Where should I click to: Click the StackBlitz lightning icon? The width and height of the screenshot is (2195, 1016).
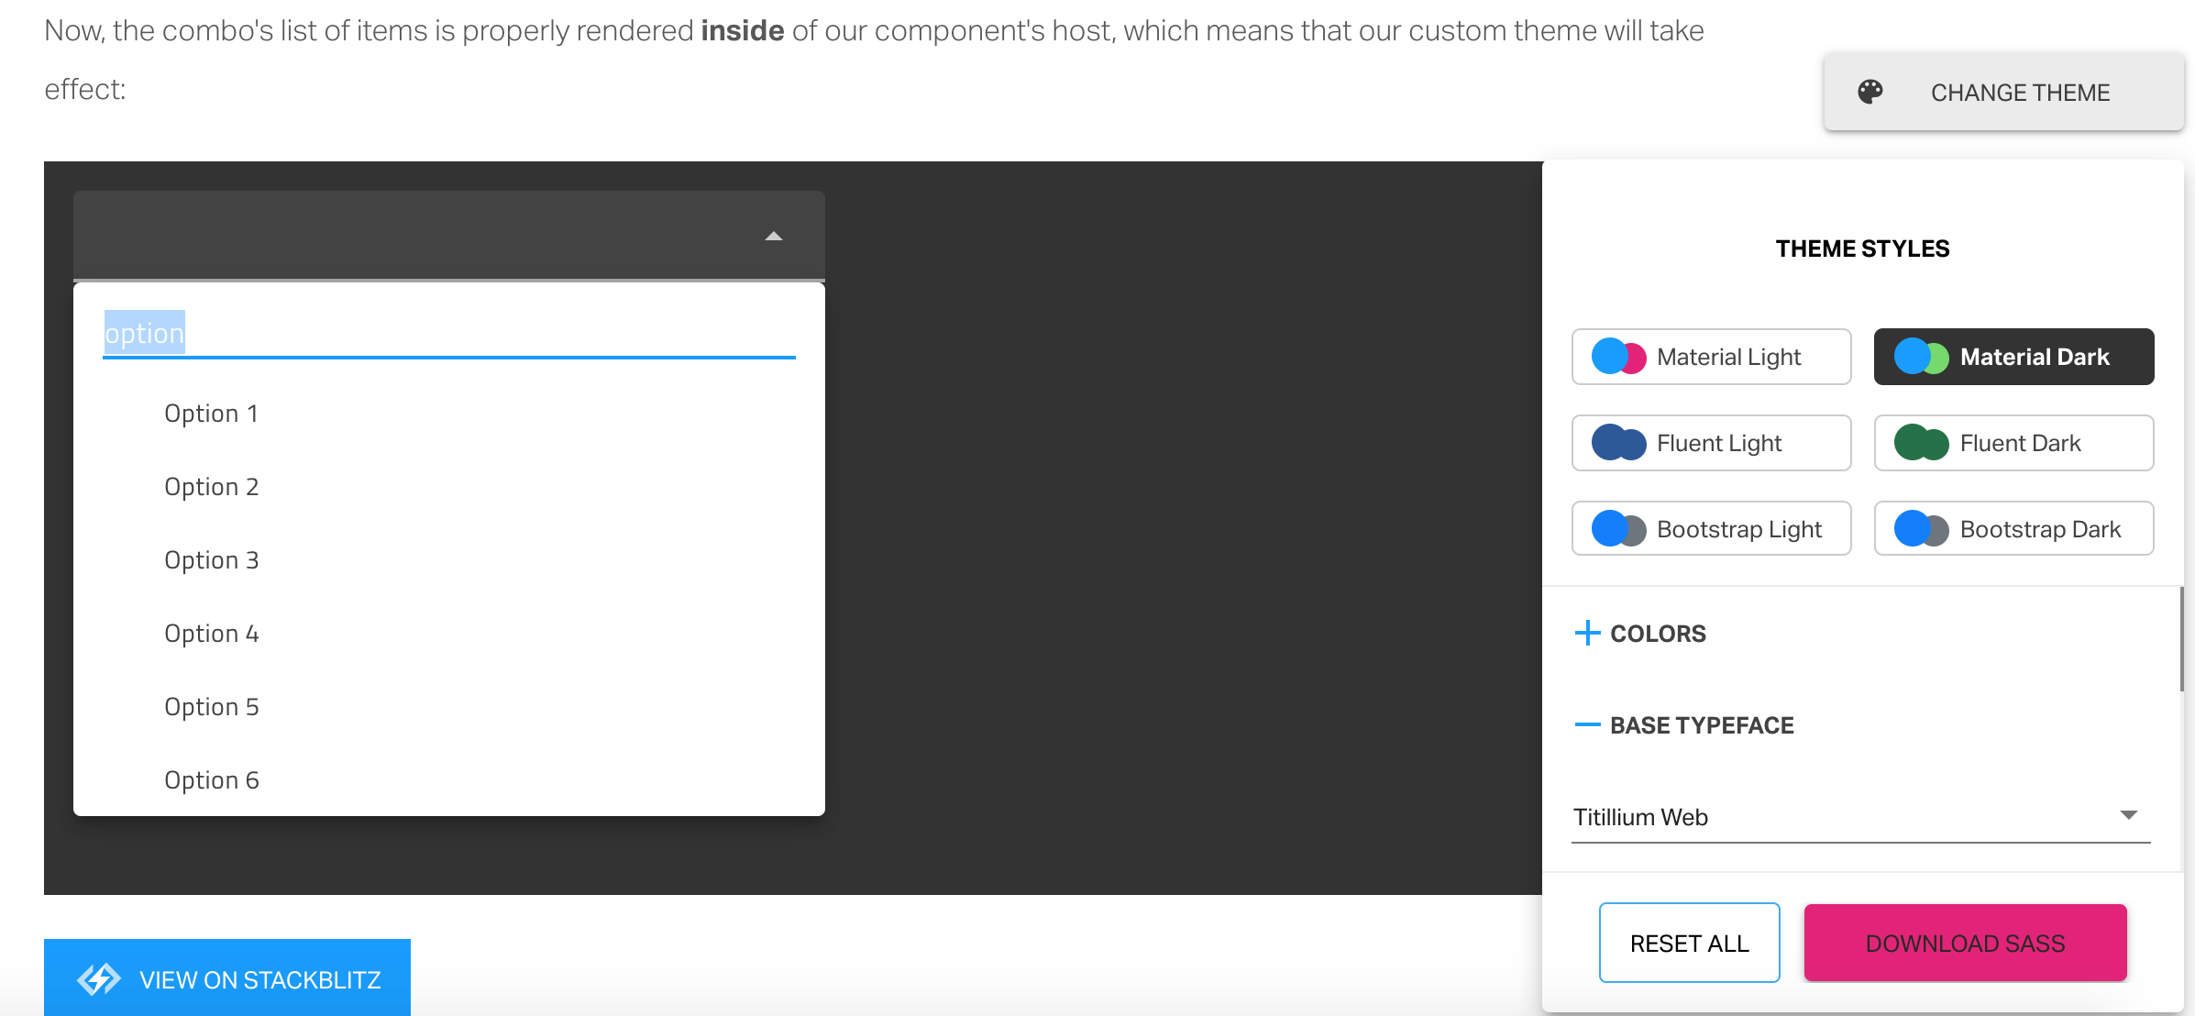(101, 977)
